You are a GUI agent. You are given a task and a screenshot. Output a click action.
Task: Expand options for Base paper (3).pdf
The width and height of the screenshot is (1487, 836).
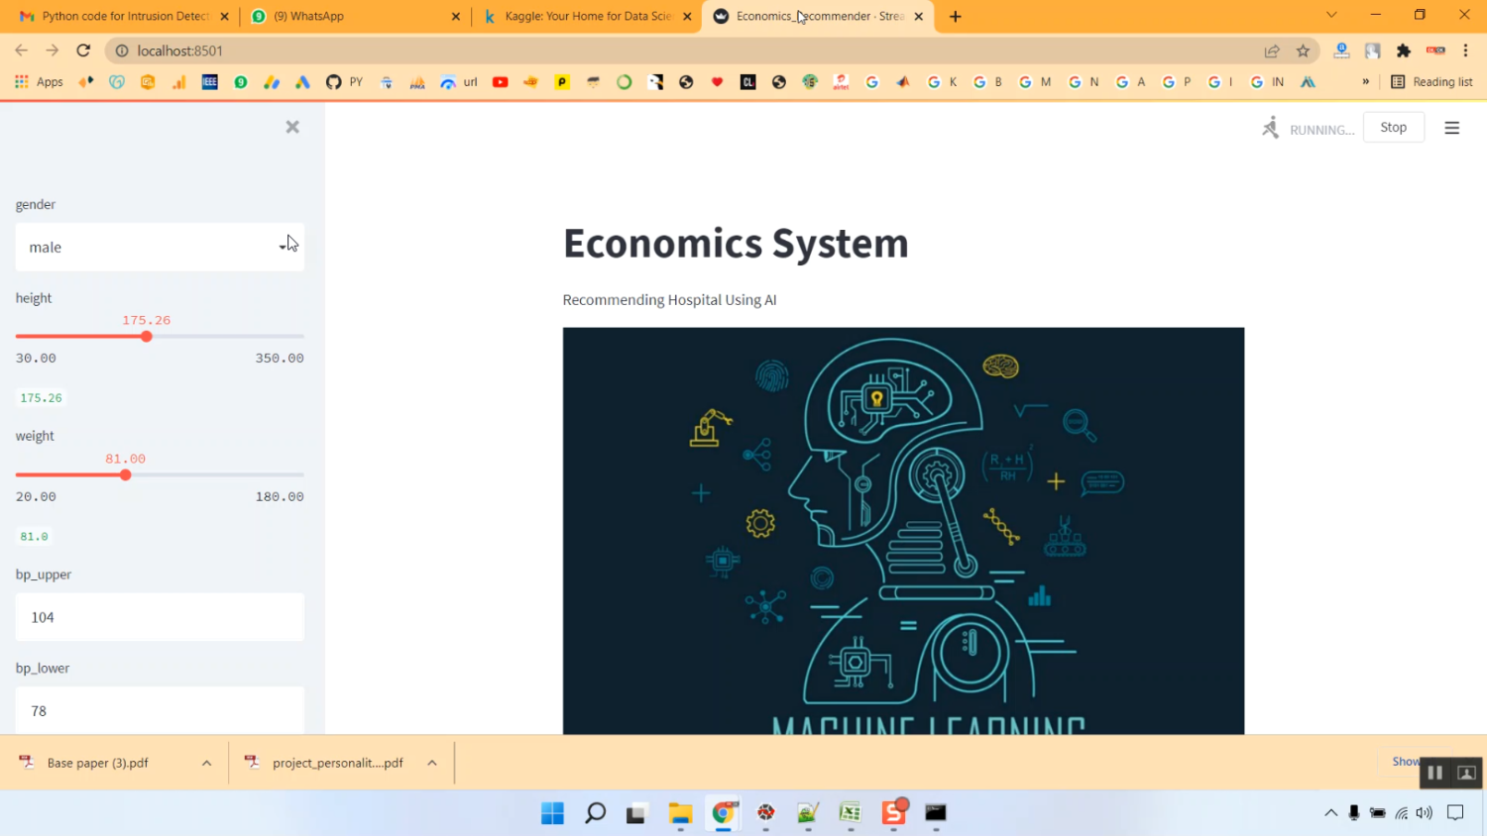click(x=206, y=763)
